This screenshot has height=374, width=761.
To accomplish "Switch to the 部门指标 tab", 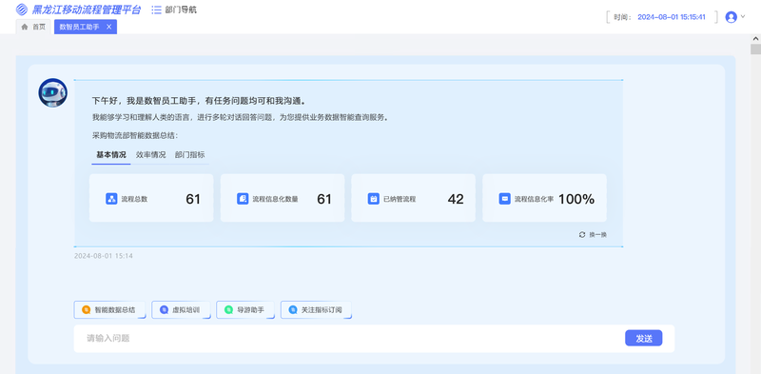I will tap(189, 155).
